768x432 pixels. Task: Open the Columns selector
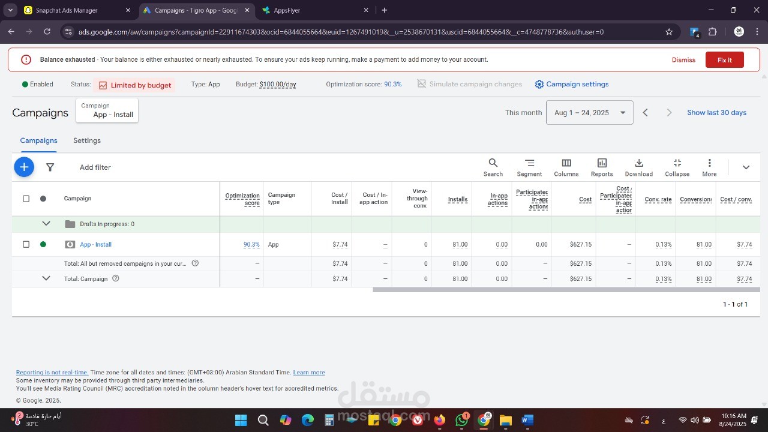(x=566, y=167)
